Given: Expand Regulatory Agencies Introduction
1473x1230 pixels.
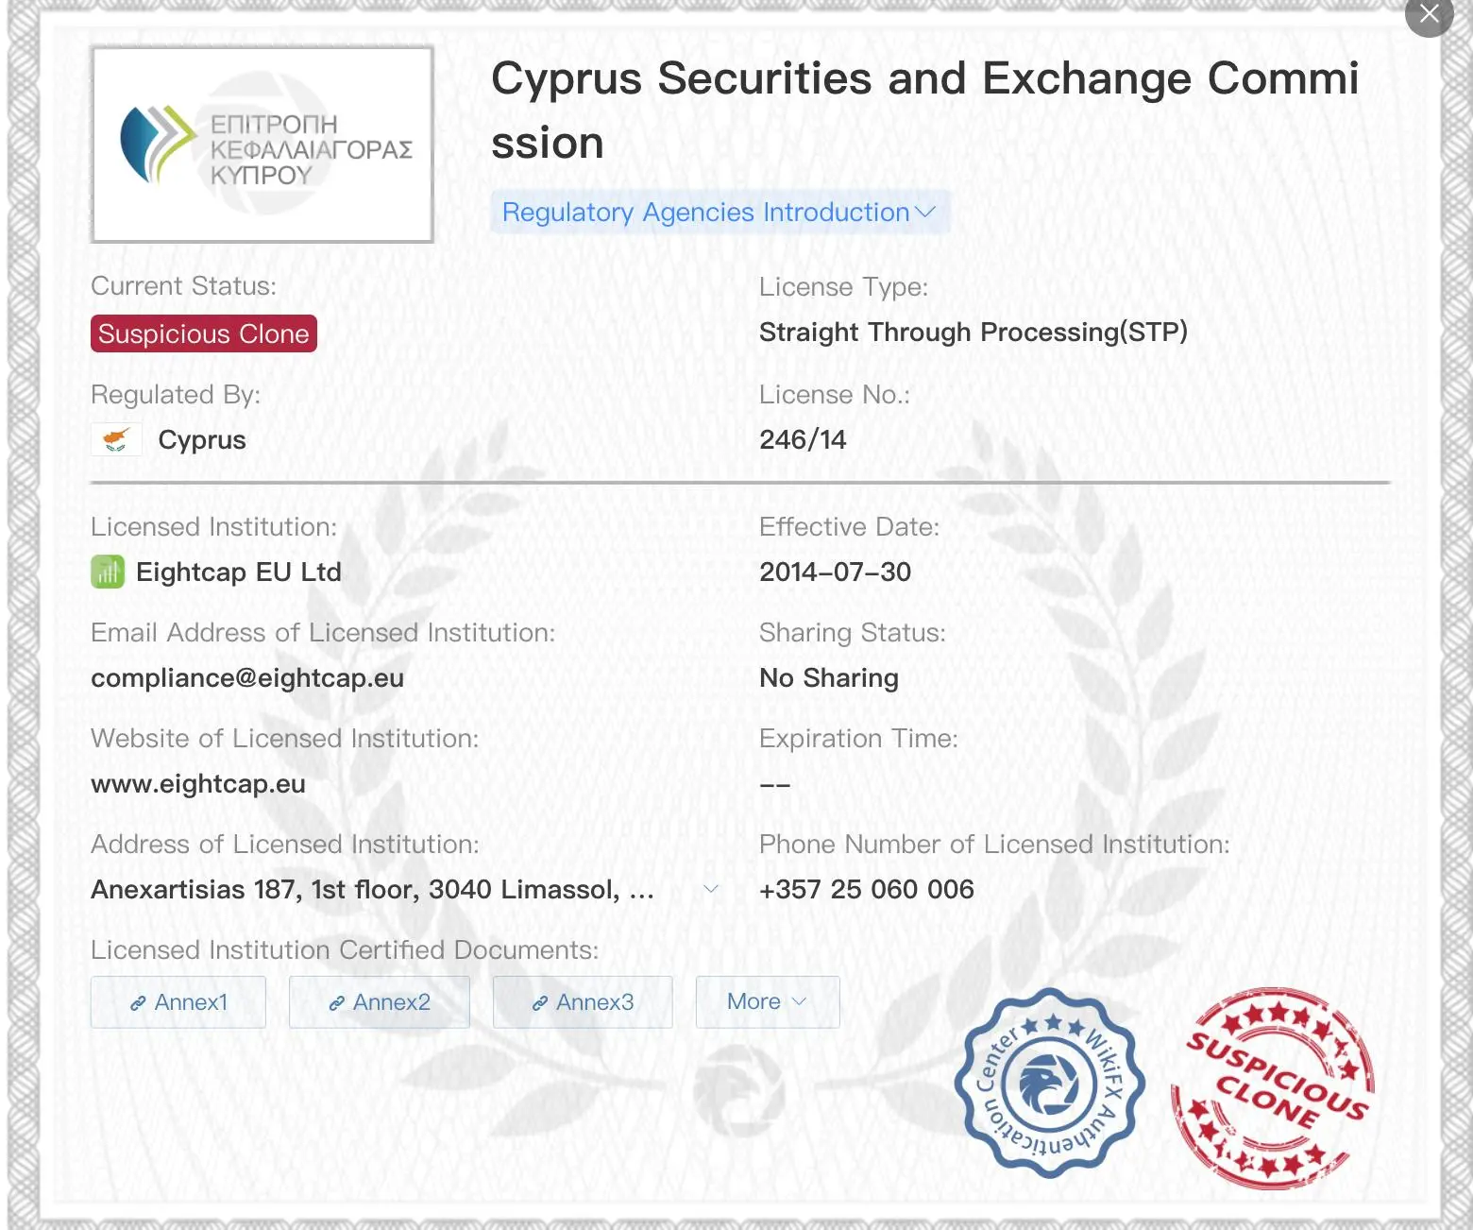Looking at the screenshot, I should coord(720,212).
